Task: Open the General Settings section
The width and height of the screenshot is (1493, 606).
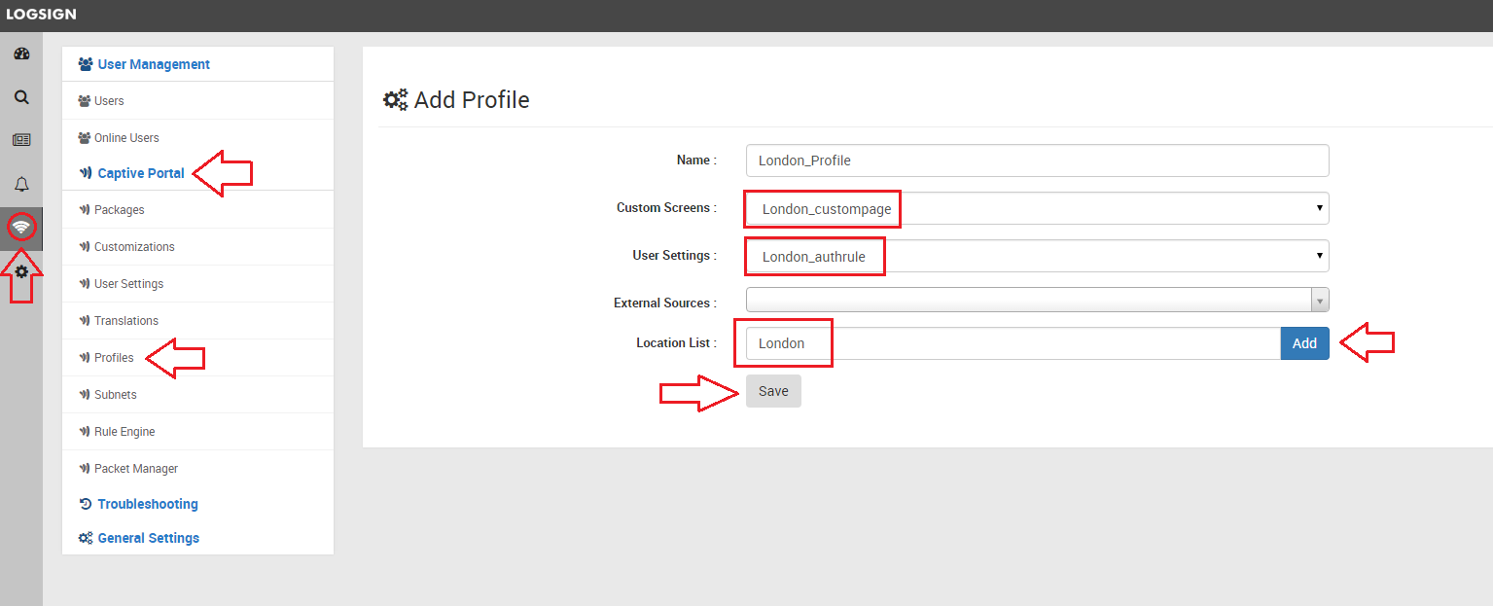Action: click(x=149, y=538)
